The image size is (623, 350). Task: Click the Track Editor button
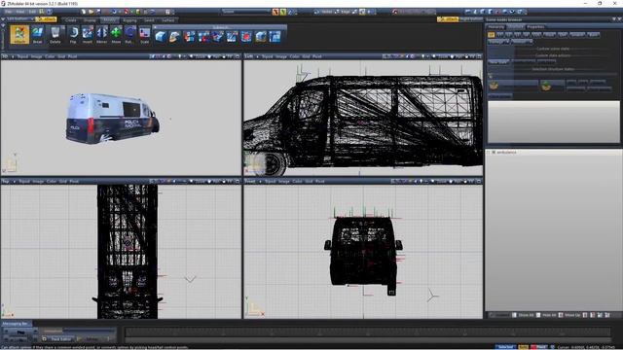click(x=58, y=339)
